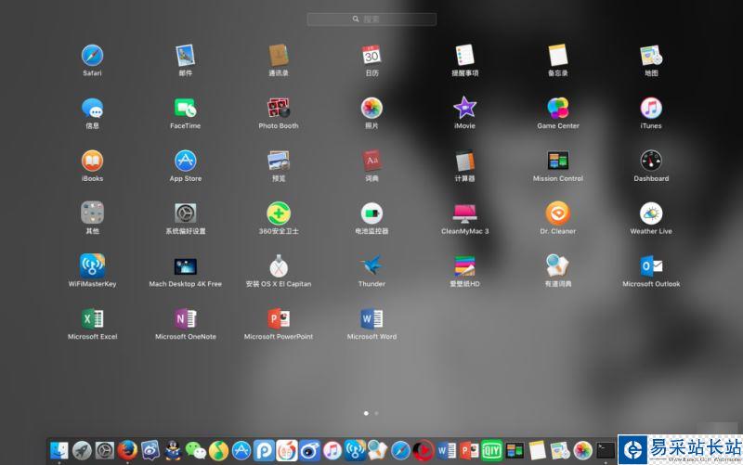Open Game Center
Viewport: 743px width, 465px height.
558,109
